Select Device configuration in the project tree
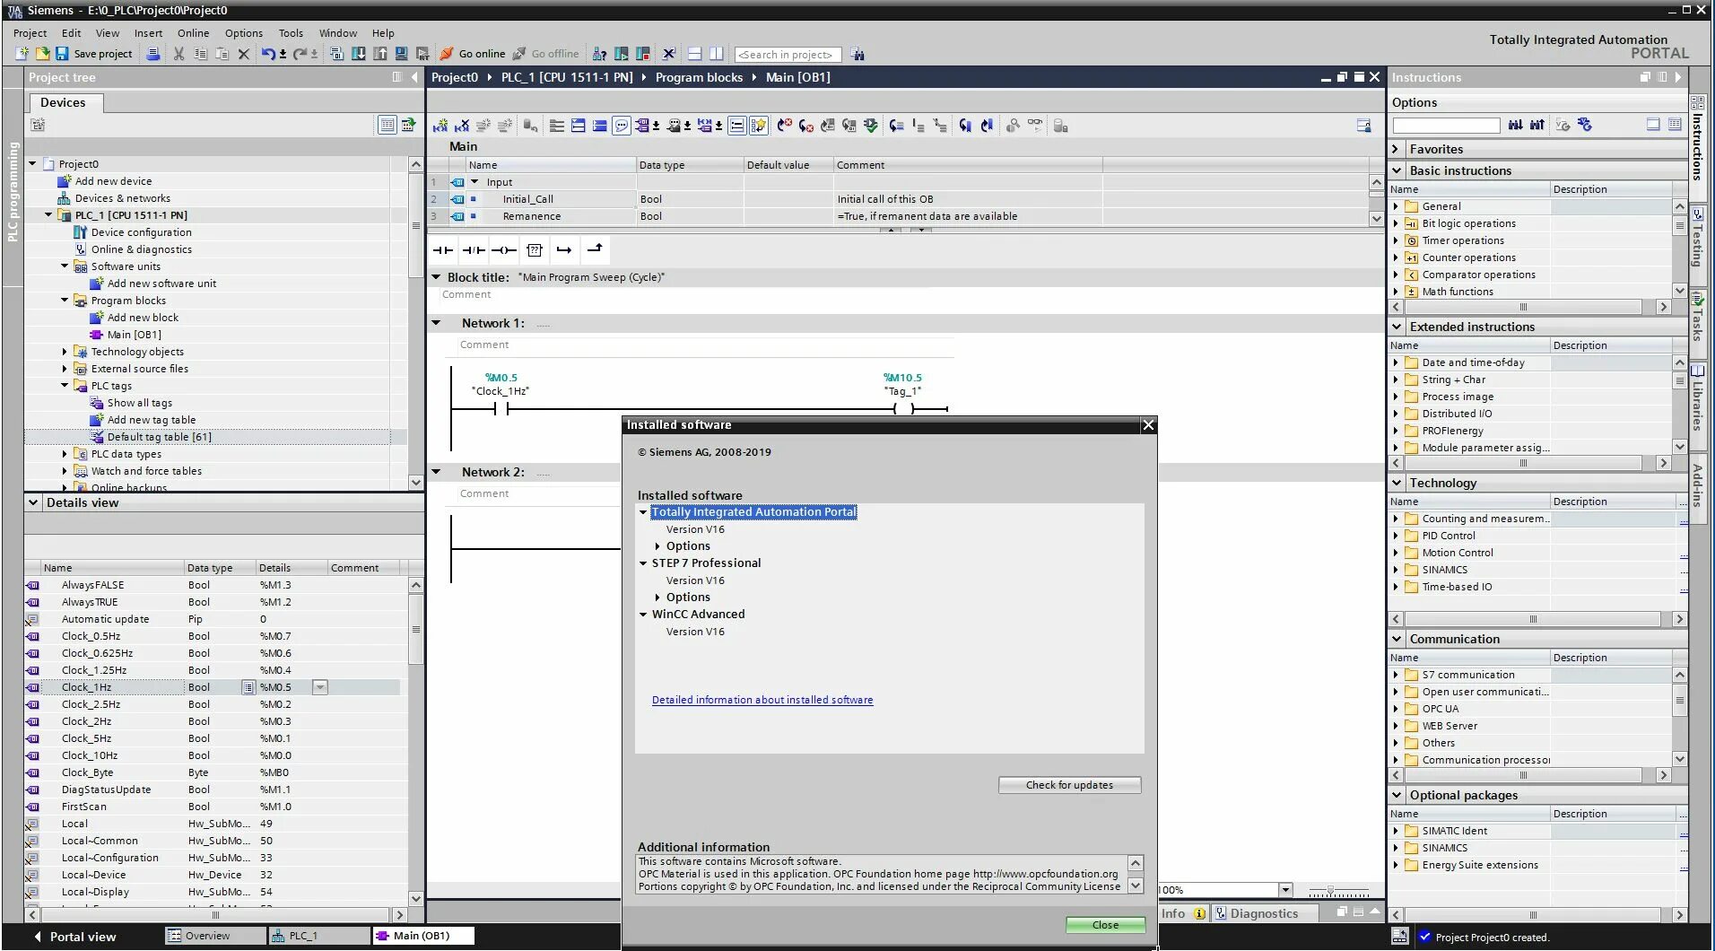Viewport: 1715px width, 951px height. click(141, 232)
